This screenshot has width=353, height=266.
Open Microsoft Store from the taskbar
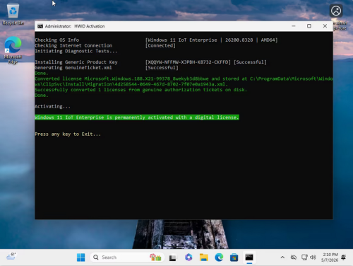pos(234,258)
